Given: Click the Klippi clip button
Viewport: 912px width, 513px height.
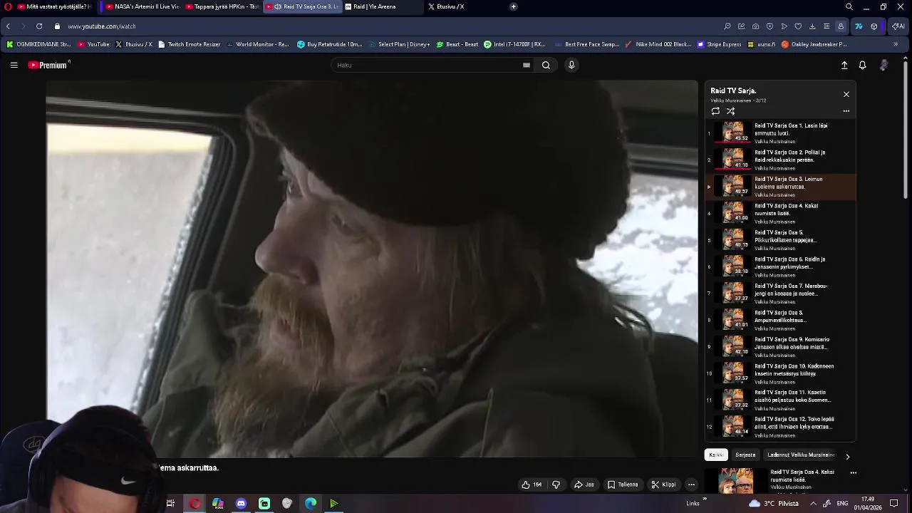Looking at the screenshot, I should (663, 484).
